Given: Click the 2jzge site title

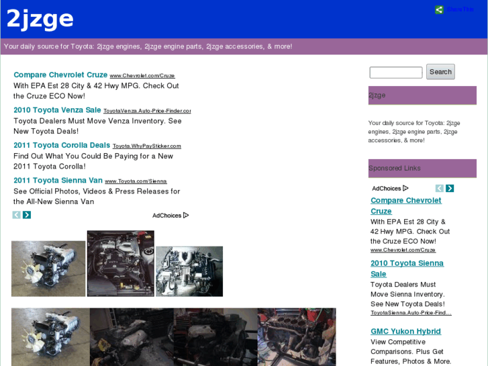Looking at the screenshot, I should [x=40, y=19].
